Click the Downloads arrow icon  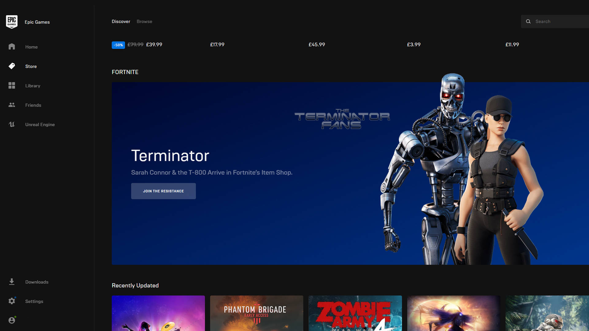(12, 282)
